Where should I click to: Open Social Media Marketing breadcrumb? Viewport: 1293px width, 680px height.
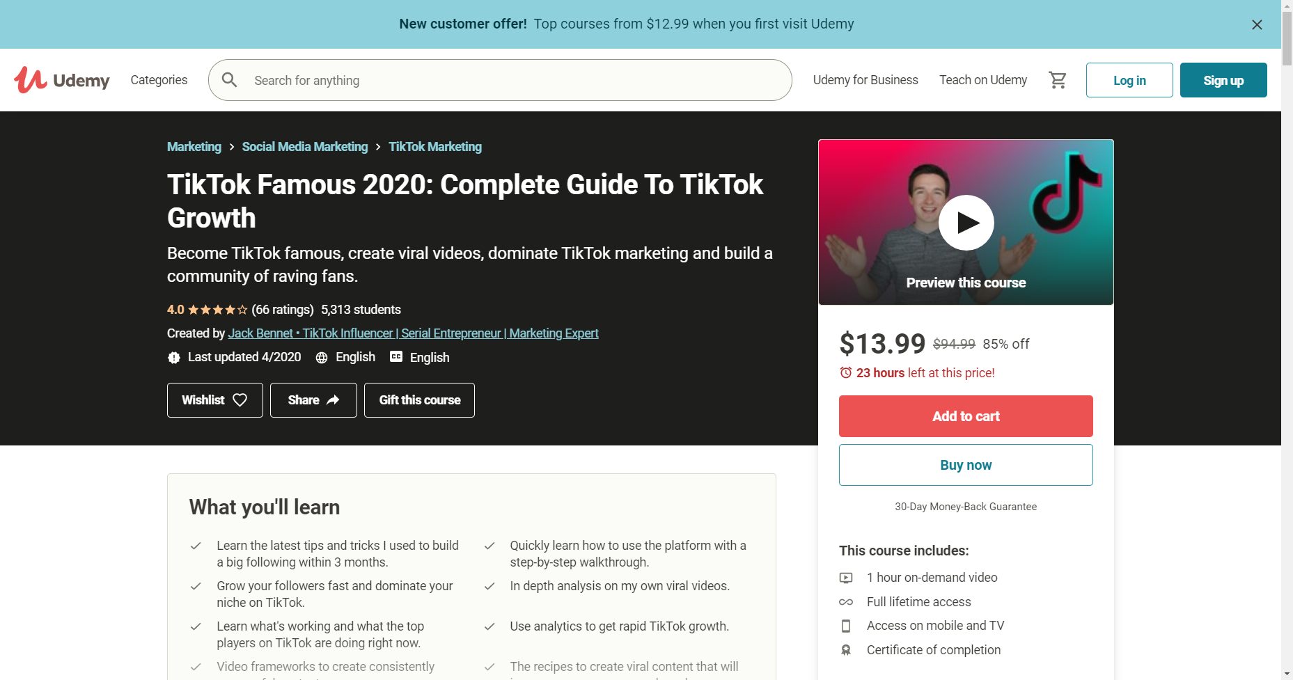tap(305, 147)
